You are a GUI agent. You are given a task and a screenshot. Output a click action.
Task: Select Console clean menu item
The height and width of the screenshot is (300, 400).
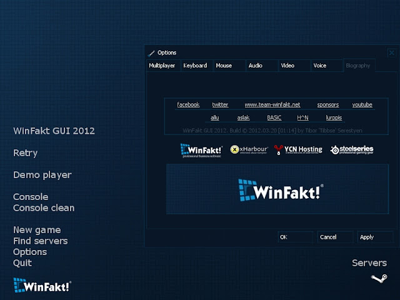(x=44, y=208)
